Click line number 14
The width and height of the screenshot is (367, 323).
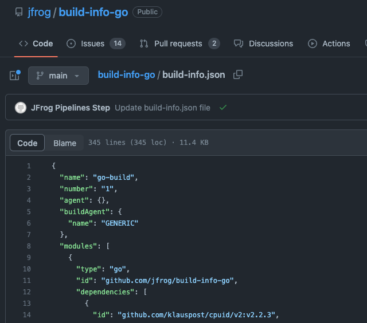click(27, 315)
